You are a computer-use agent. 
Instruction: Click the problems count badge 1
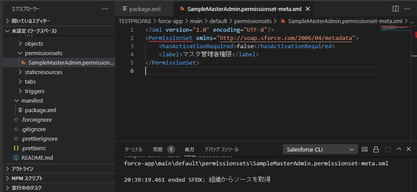(x=171, y=149)
